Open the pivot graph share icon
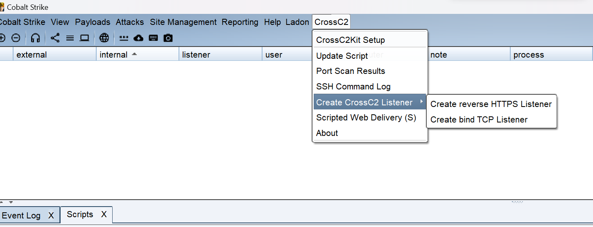The height and width of the screenshot is (227, 593). point(55,38)
